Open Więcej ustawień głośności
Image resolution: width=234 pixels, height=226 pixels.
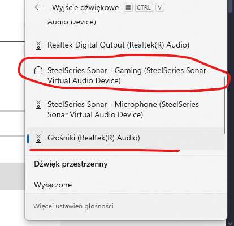[73, 206]
